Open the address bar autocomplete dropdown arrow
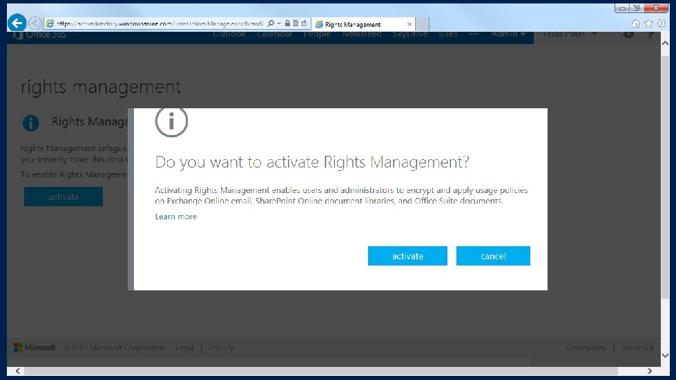The width and height of the screenshot is (676, 380). click(x=278, y=23)
